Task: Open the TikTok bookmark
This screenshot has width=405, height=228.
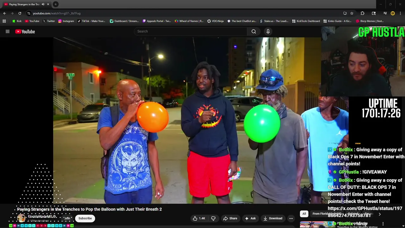Action: pos(91,21)
